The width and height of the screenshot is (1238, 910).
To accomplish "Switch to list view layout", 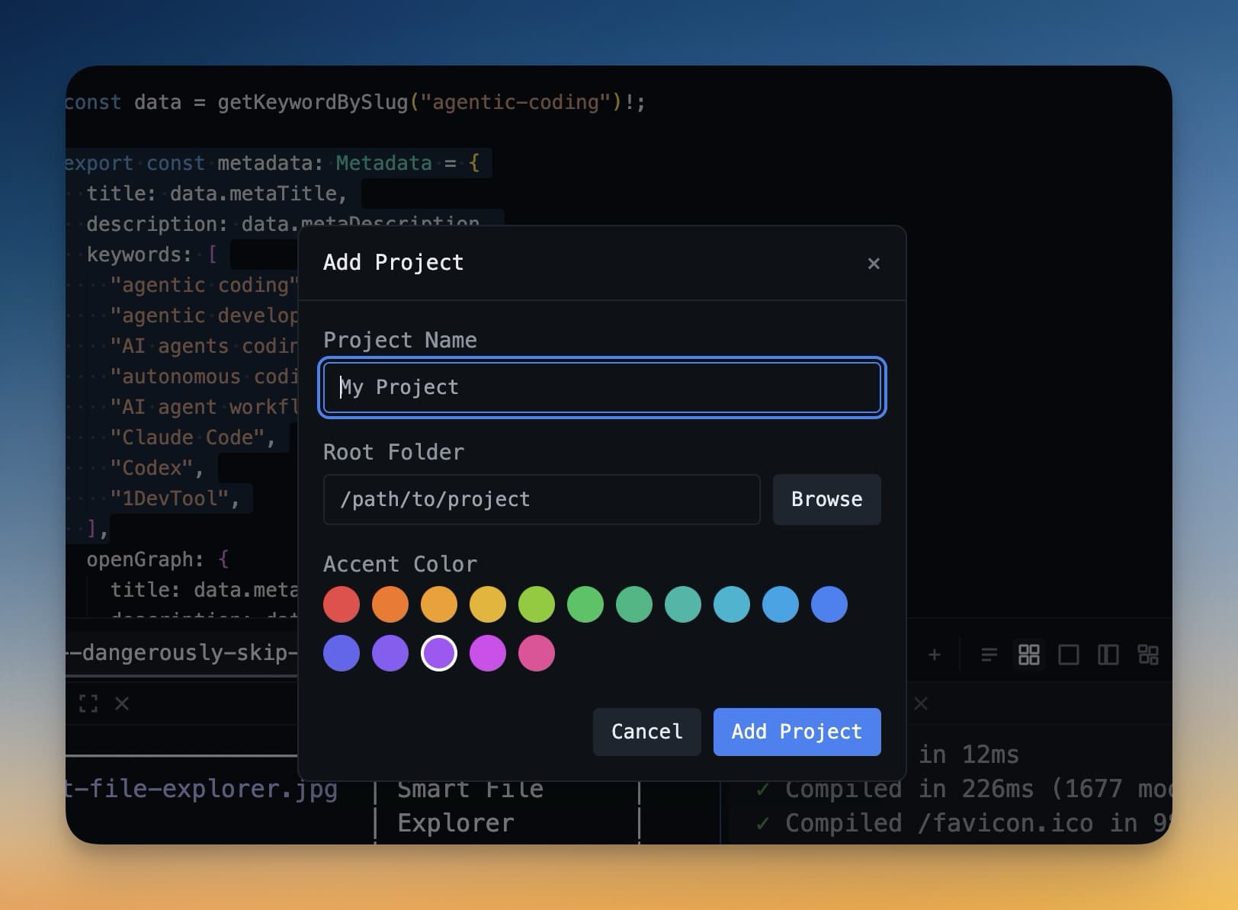I will (x=989, y=654).
